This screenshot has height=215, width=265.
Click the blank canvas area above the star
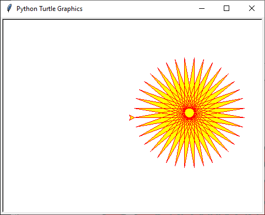[189, 38]
